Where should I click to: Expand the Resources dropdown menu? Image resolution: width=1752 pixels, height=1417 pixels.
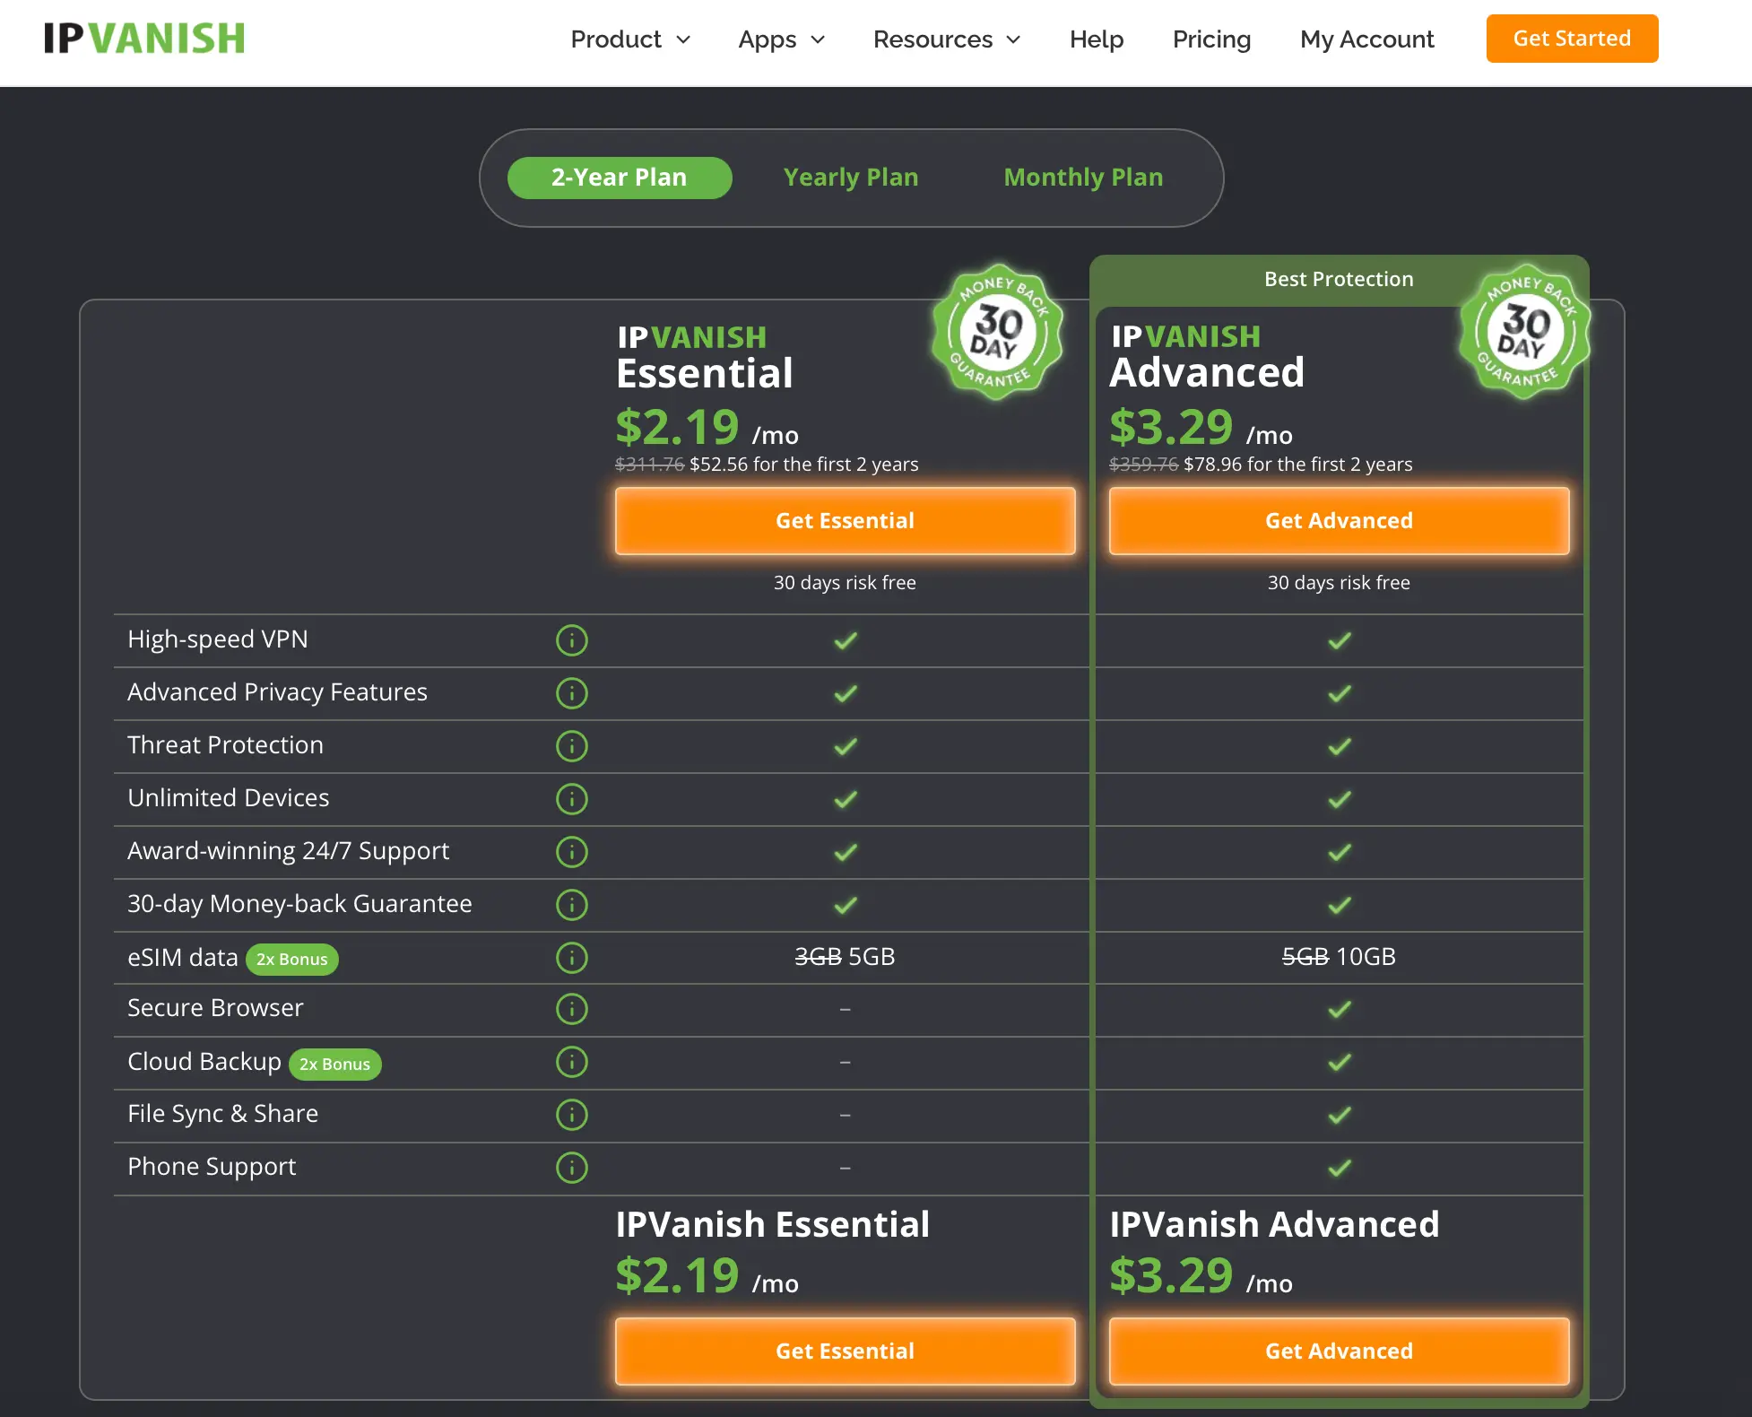click(x=946, y=39)
